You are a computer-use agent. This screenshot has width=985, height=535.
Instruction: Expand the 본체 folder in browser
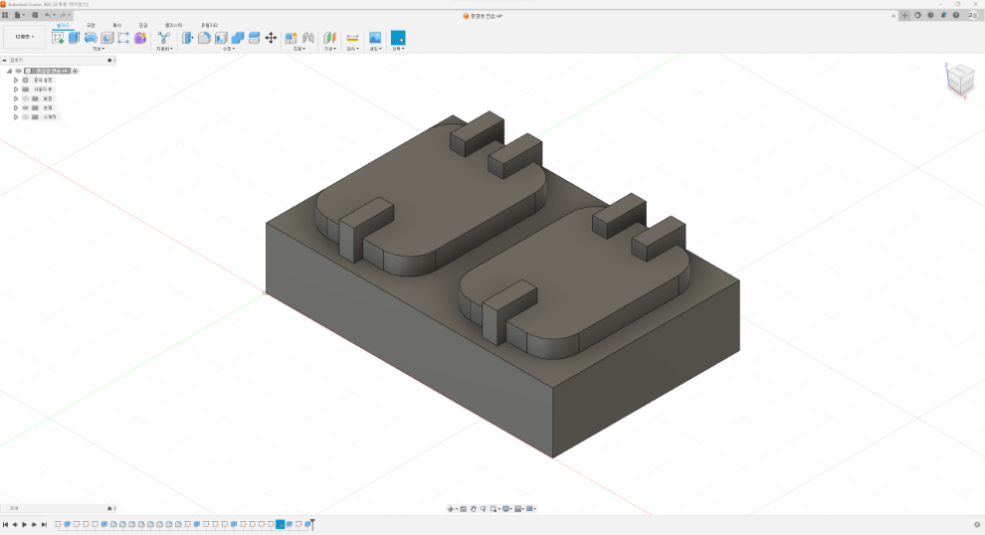coord(16,107)
